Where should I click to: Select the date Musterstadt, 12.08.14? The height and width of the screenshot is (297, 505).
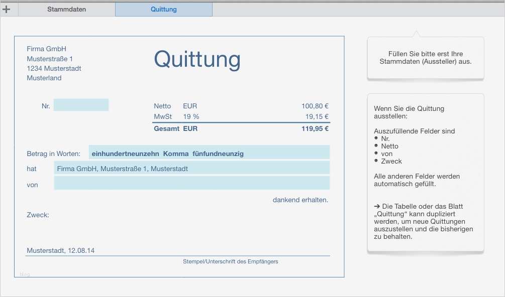pos(62,249)
